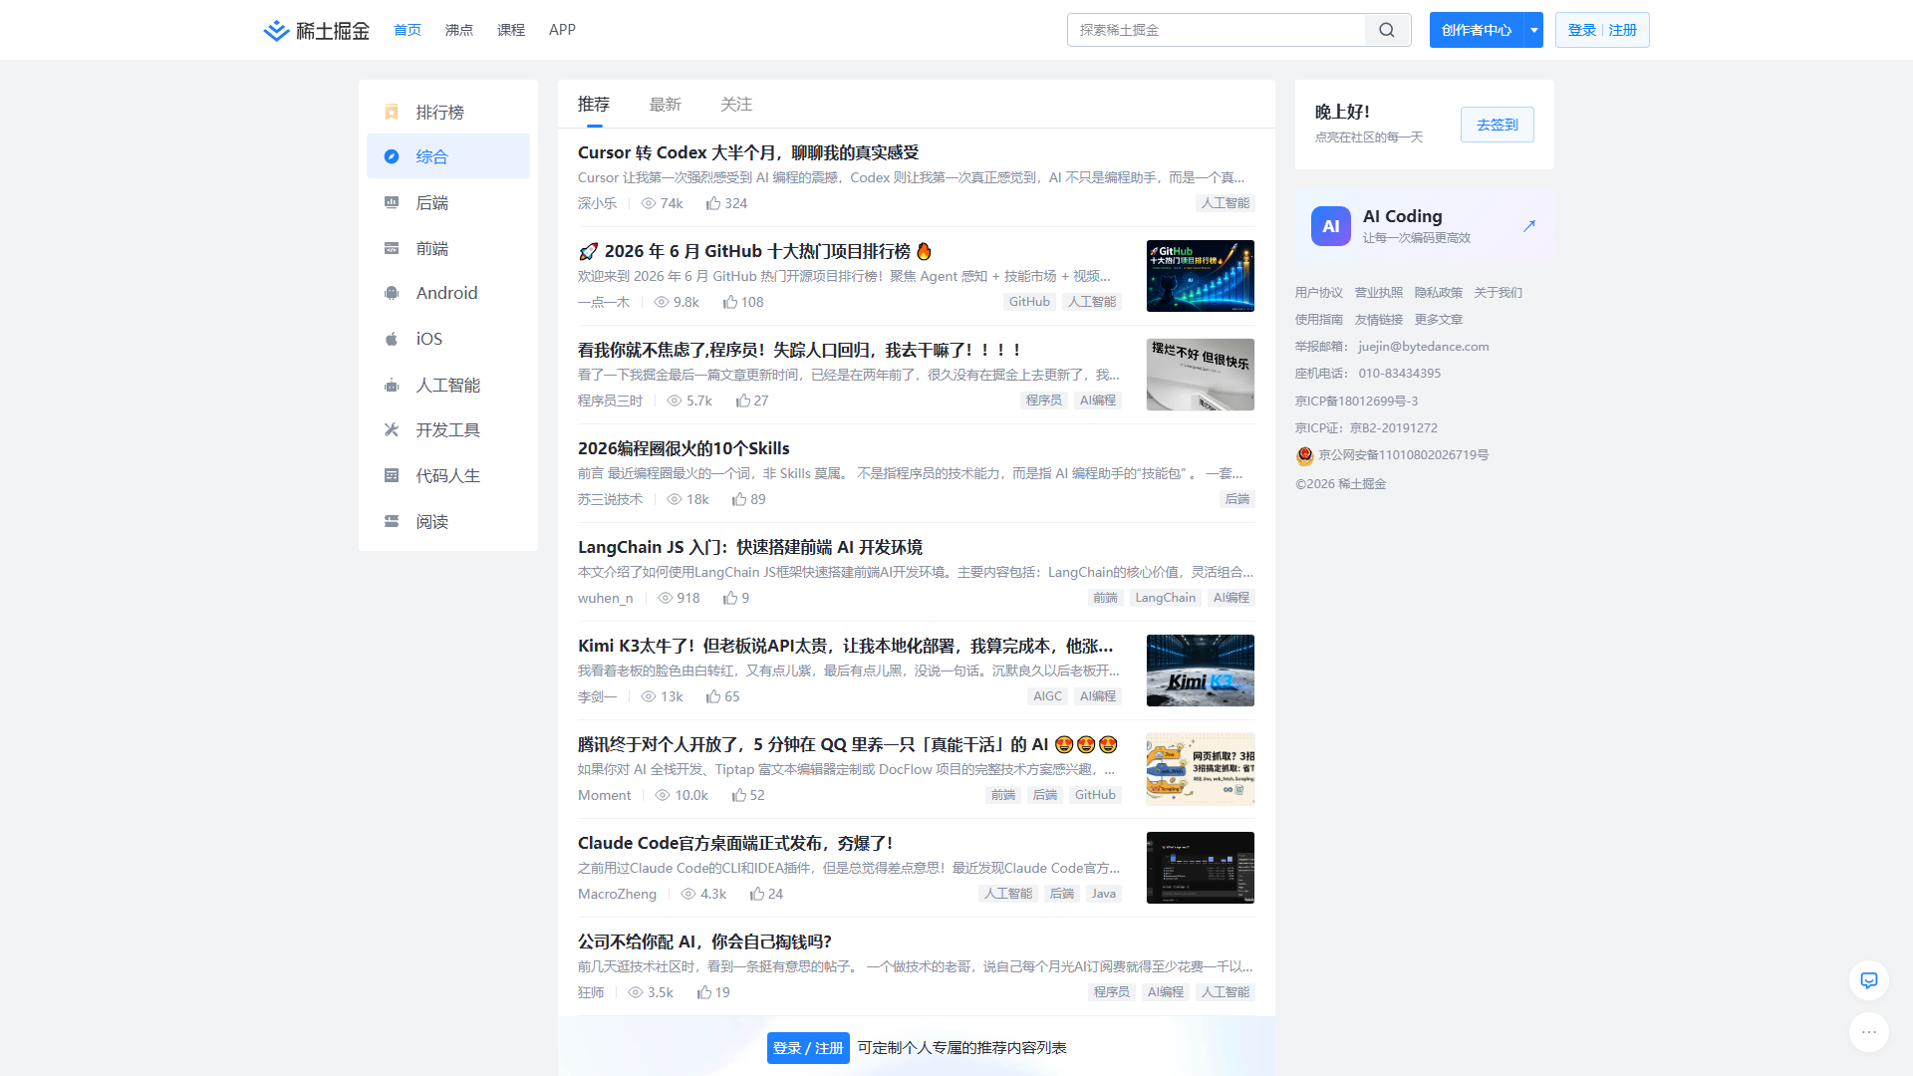Open the 课程 nav item

tap(511, 30)
